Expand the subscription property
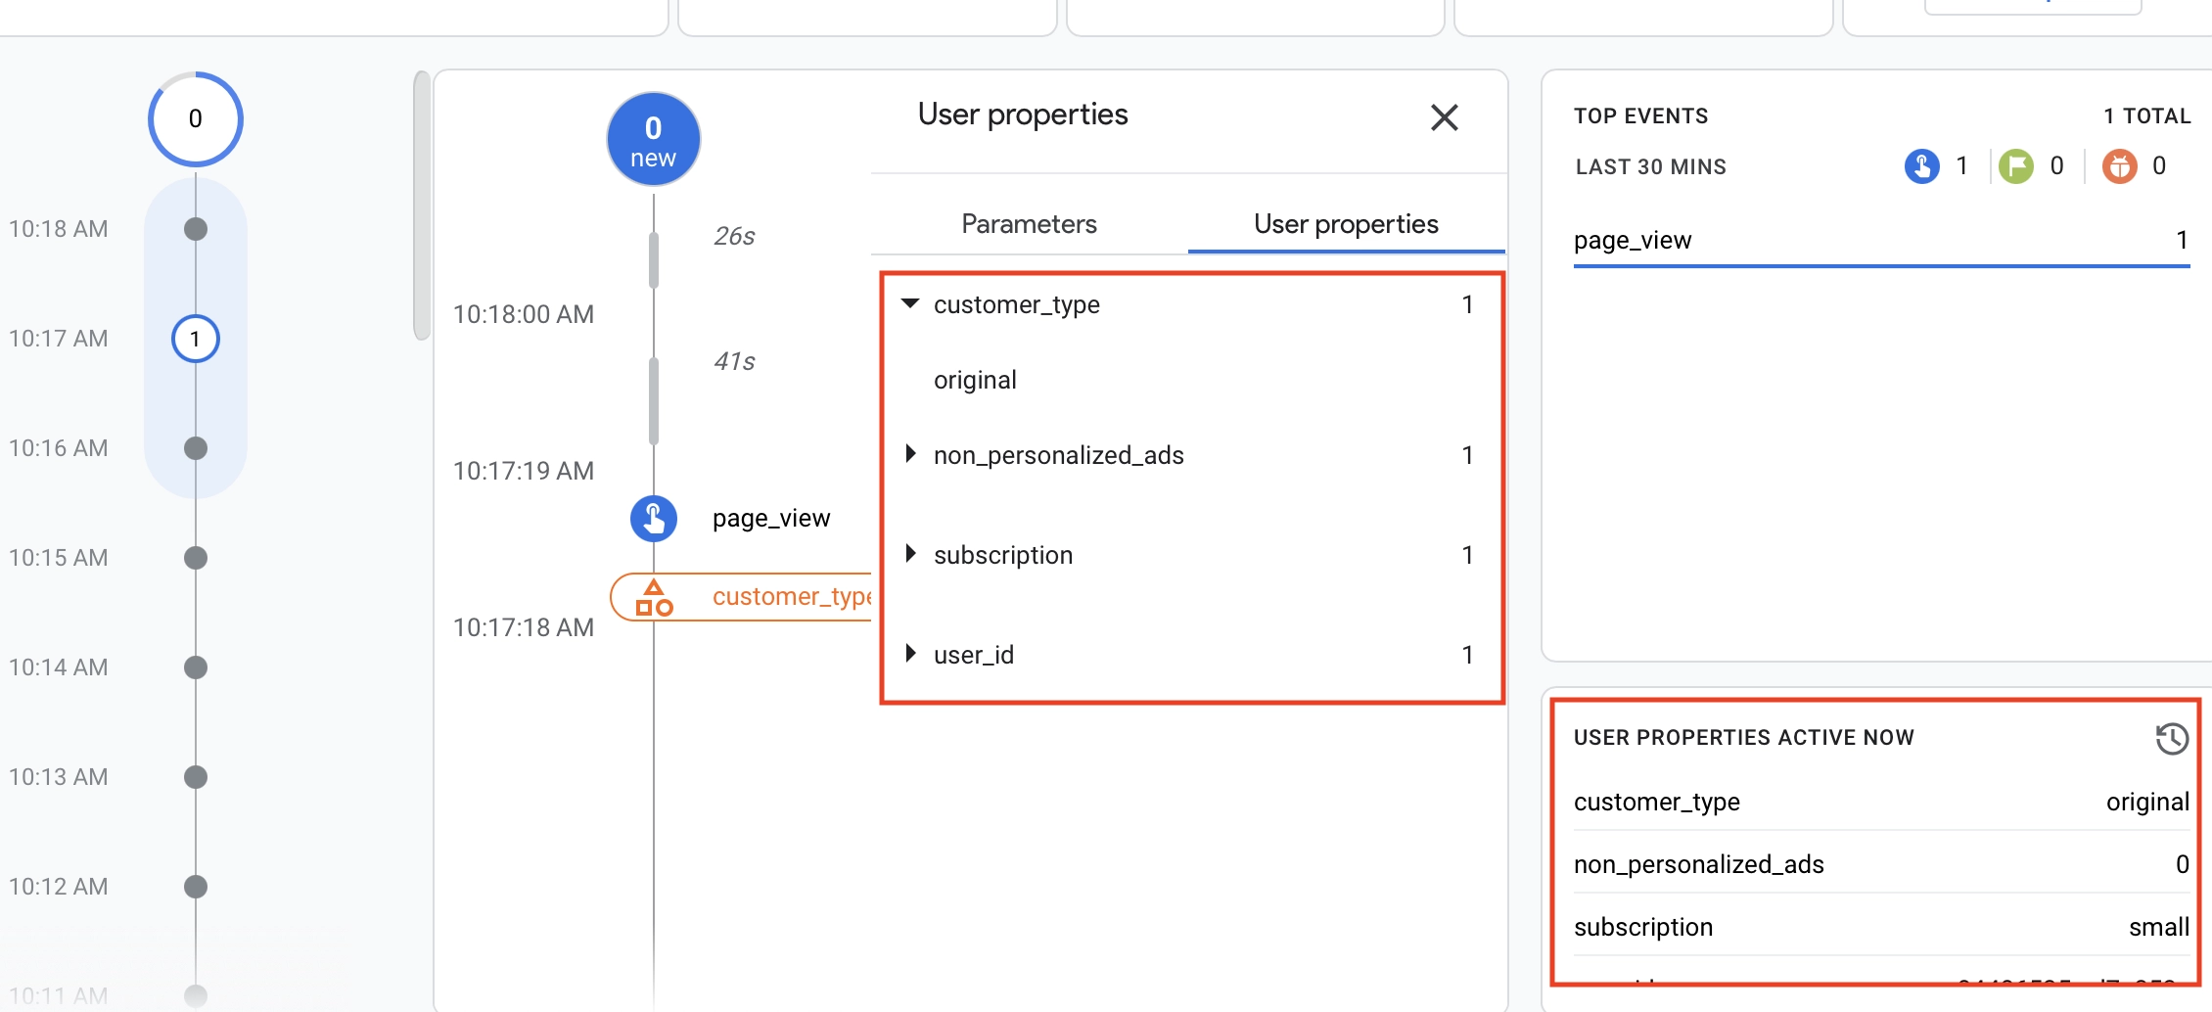This screenshot has width=2212, height=1012. coord(910,554)
